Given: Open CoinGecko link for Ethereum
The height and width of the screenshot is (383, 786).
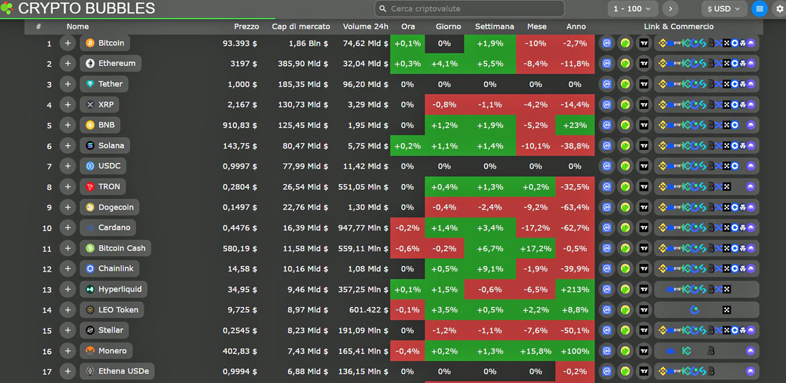Looking at the screenshot, I should (x=625, y=64).
